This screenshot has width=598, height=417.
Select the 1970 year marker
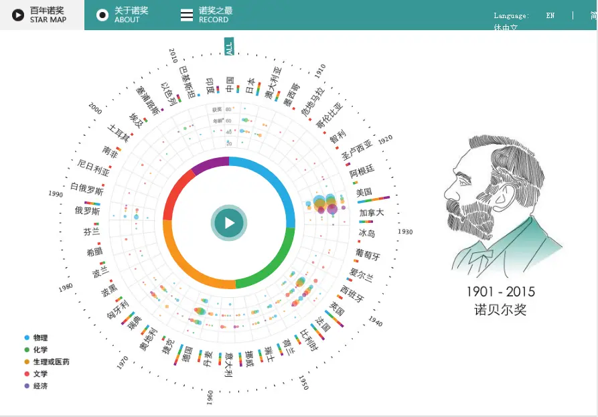(123, 363)
